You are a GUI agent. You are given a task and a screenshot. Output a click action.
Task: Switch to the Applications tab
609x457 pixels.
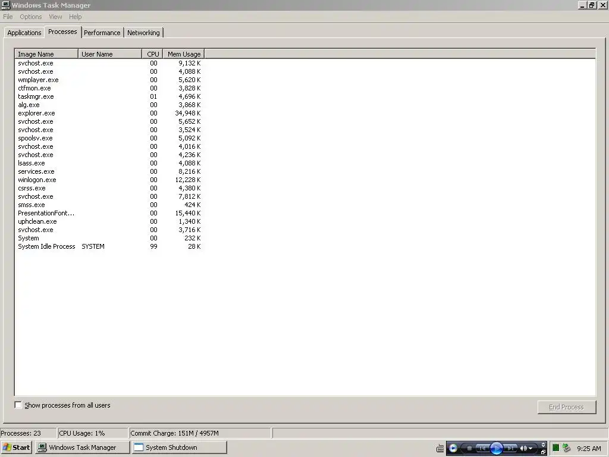click(24, 33)
